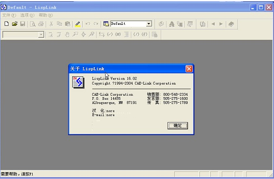
Task: Open the 帮助(H) menu
Action: pyautogui.click(x=46, y=15)
